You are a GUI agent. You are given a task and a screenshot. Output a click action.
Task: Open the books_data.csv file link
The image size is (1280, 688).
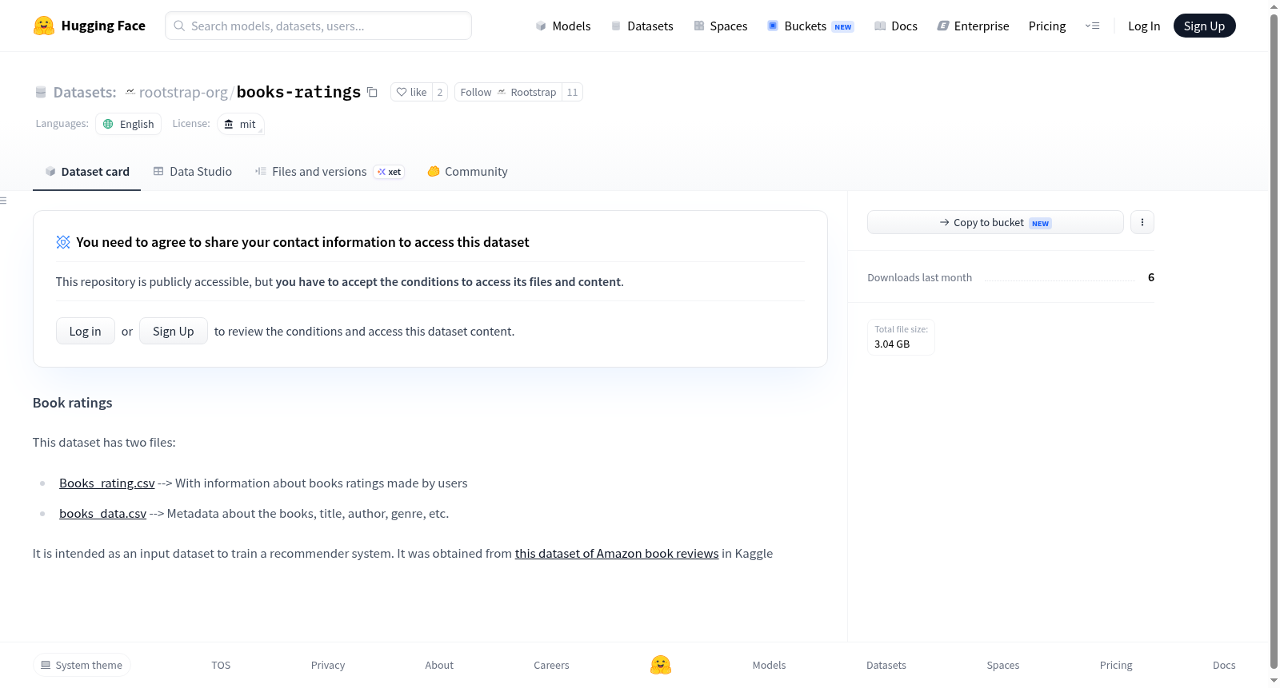click(102, 513)
